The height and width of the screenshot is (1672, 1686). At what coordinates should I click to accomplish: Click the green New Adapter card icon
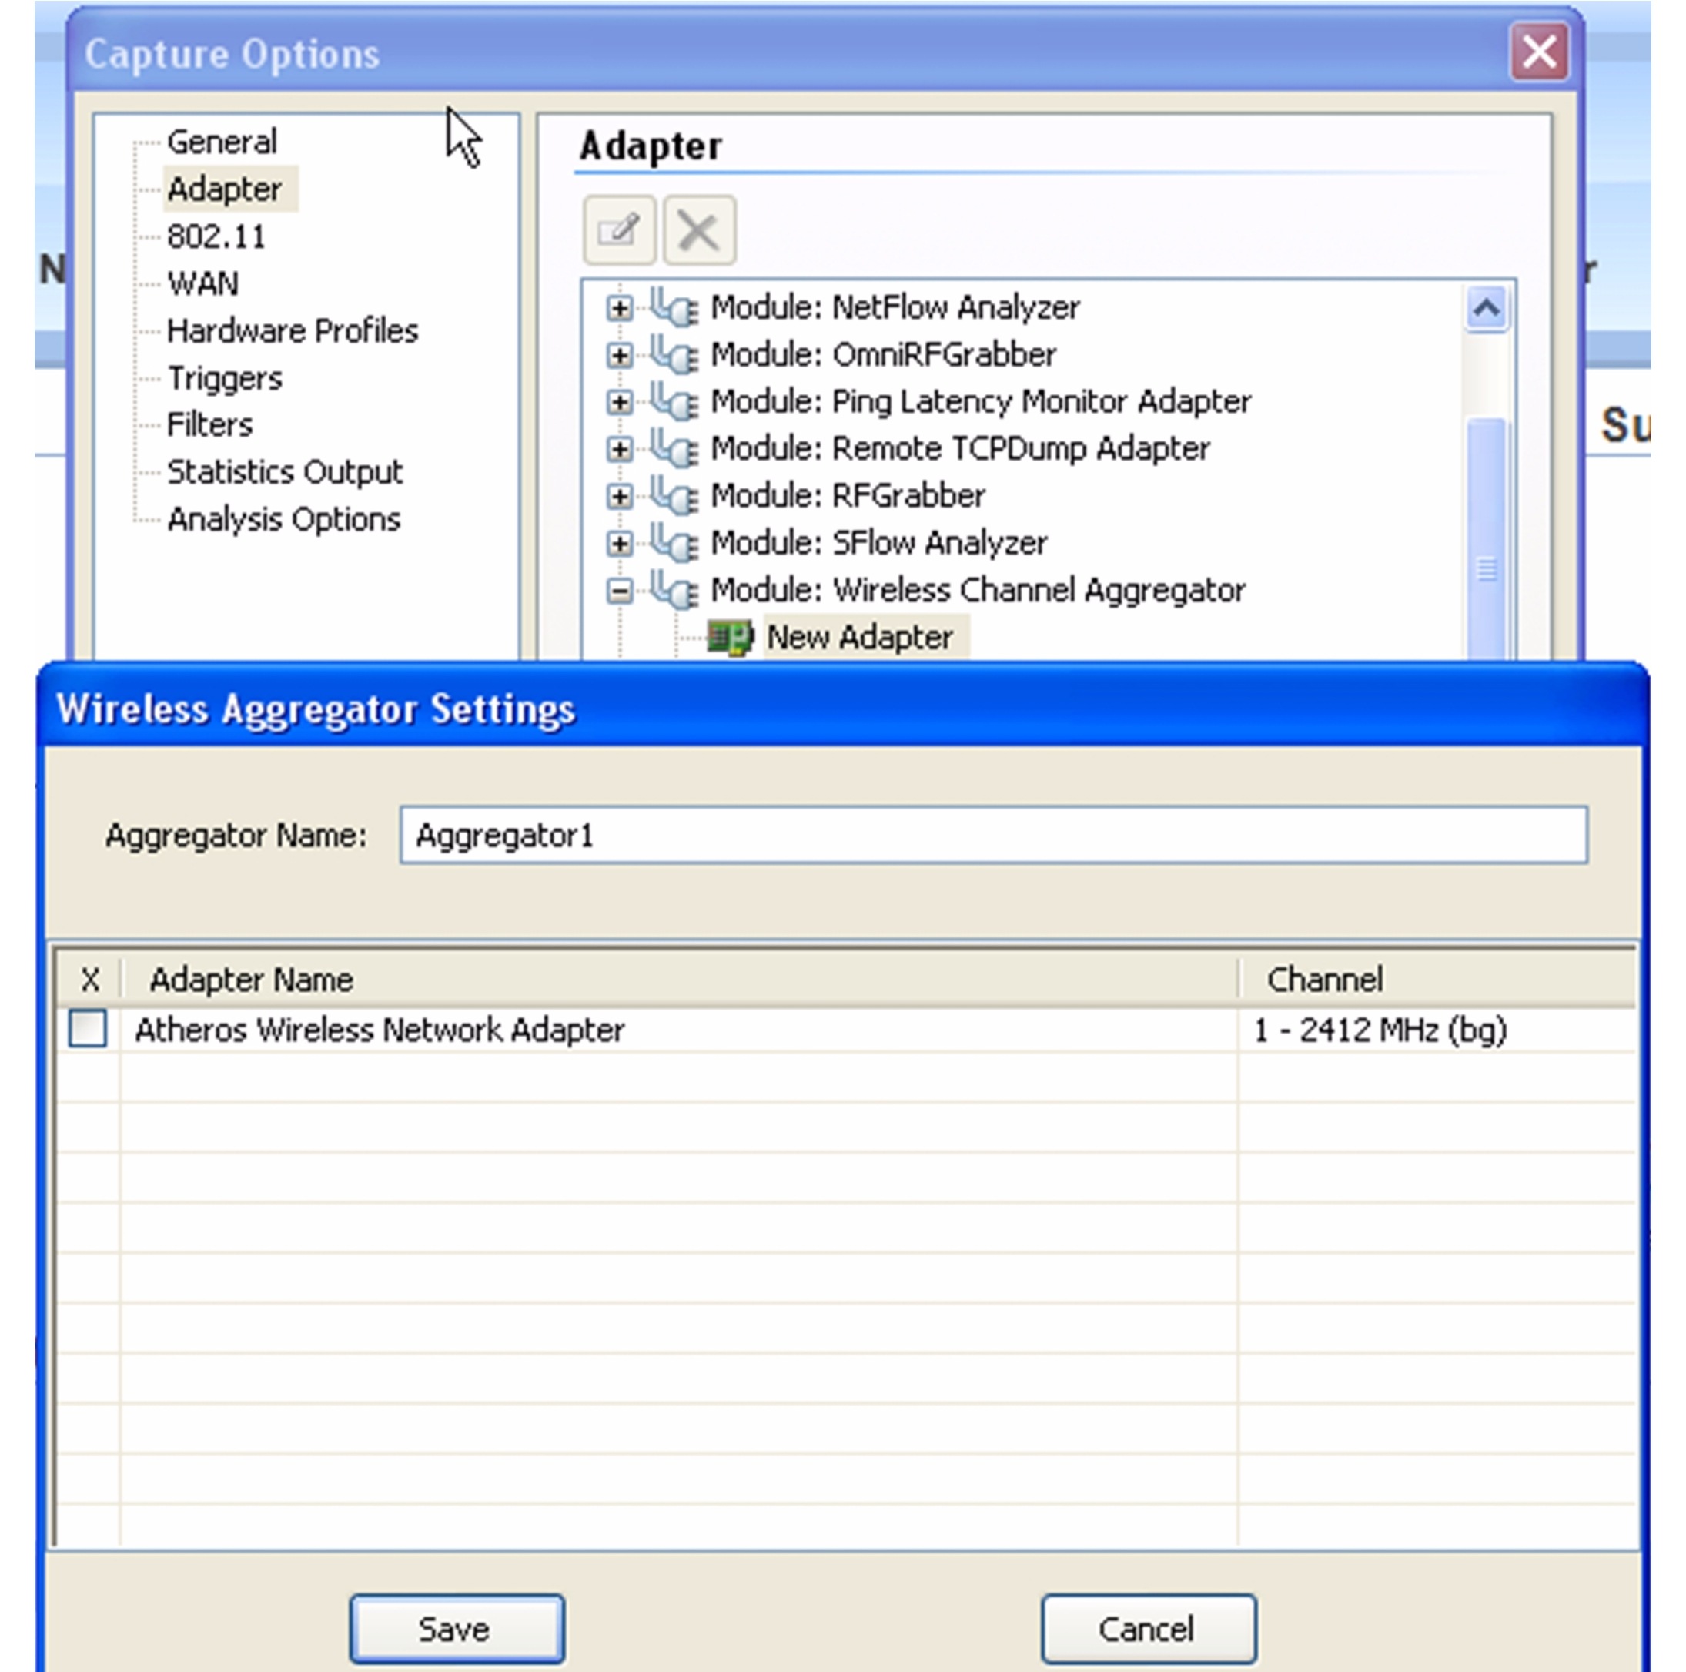(730, 638)
